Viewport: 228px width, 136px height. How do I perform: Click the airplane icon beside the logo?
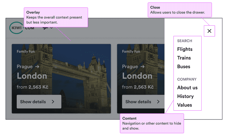point(45,28)
